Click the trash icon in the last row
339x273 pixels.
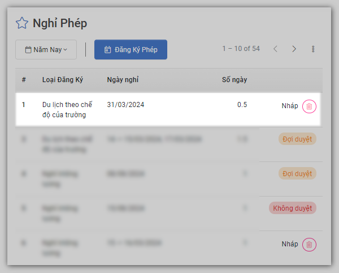[x=309, y=245]
